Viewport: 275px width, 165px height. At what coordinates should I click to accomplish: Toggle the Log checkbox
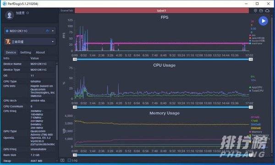[70, 160]
